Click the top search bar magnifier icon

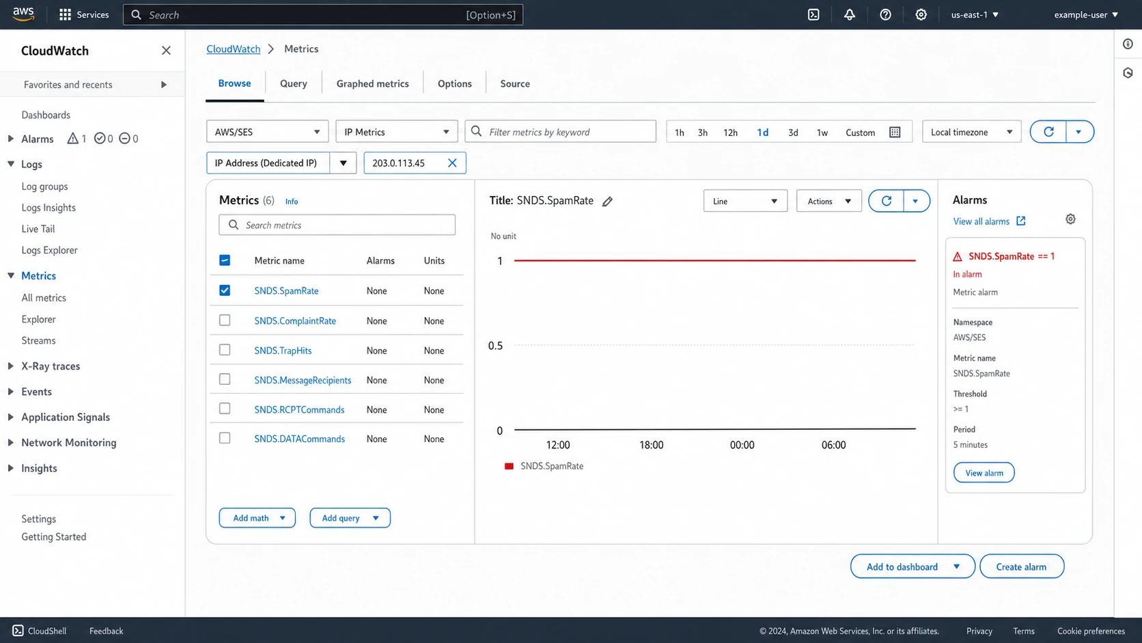136,14
